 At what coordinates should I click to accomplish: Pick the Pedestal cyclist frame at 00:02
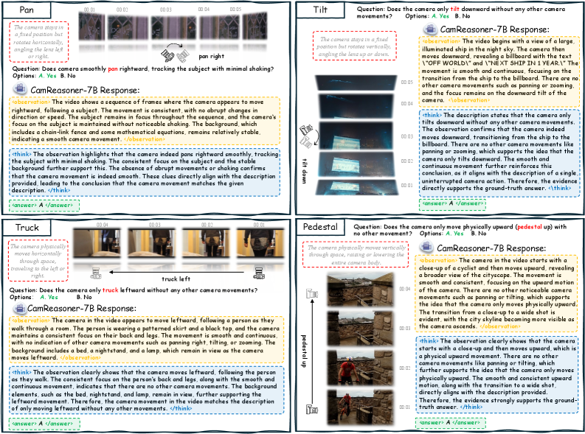click(360, 368)
